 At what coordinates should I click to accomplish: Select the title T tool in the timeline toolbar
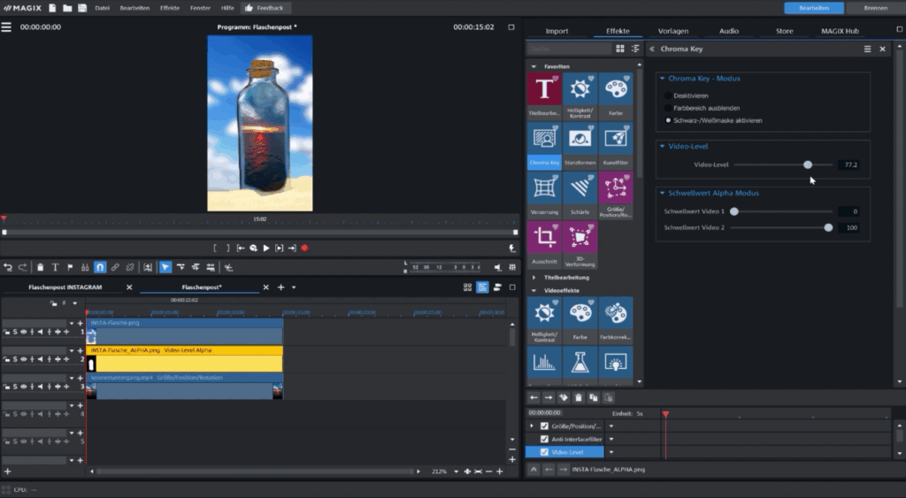tap(55, 266)
